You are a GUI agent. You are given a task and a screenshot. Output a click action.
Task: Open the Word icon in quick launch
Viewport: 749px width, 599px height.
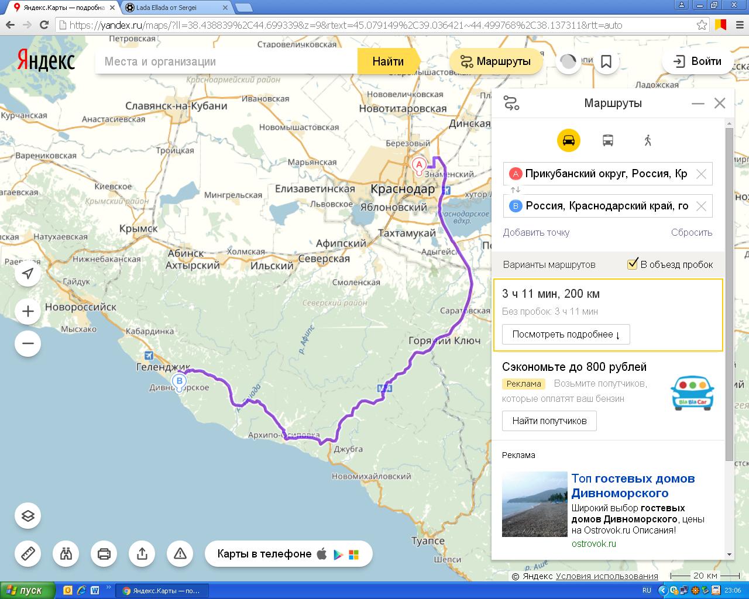pyautogui.click(x=95, y=590)
